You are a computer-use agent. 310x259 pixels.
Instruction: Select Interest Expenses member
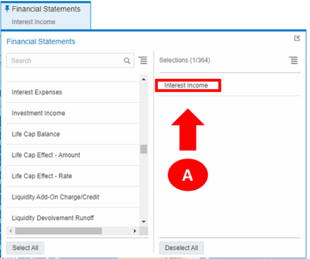click(73, 92)
